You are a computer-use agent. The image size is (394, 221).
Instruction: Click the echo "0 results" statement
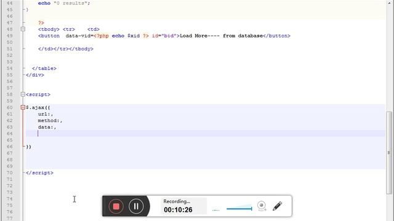[x=64, y=3]
